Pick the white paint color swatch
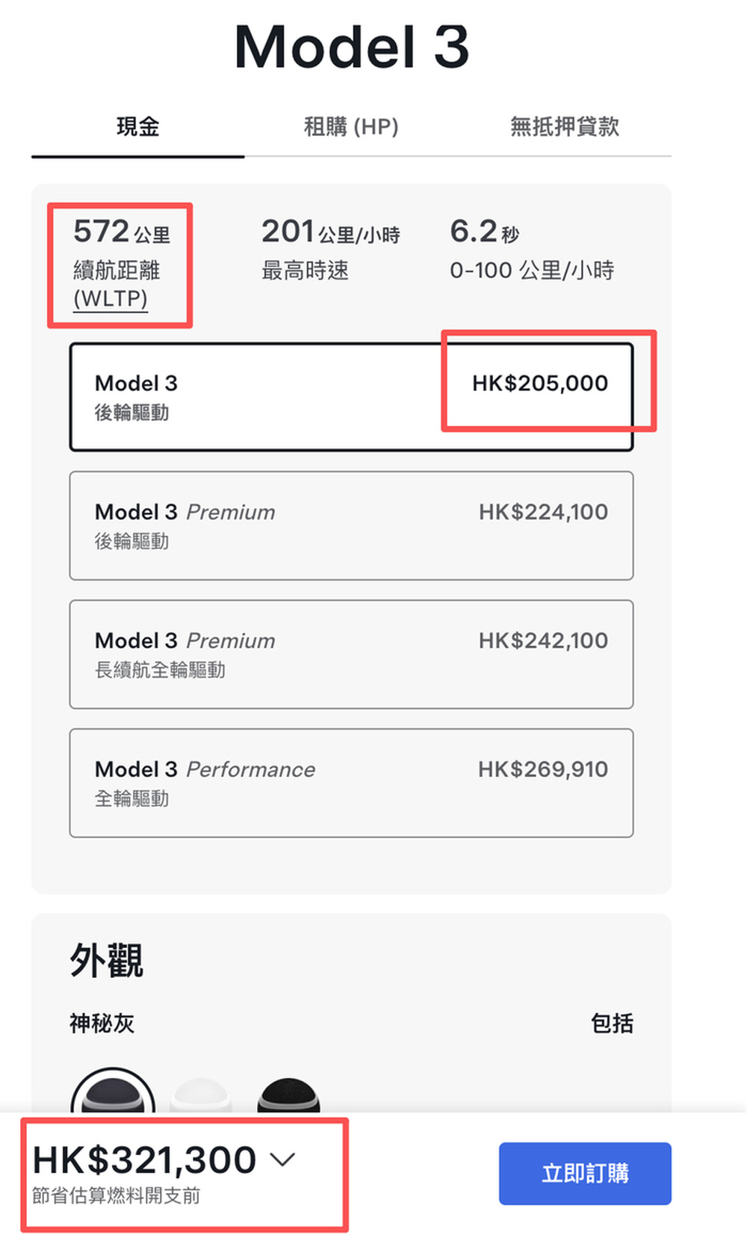 201,1095
